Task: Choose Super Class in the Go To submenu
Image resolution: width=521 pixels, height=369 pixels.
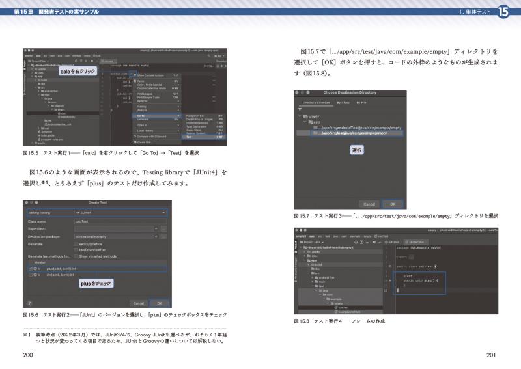Action: pyautogui.click(x=204, y=130)
